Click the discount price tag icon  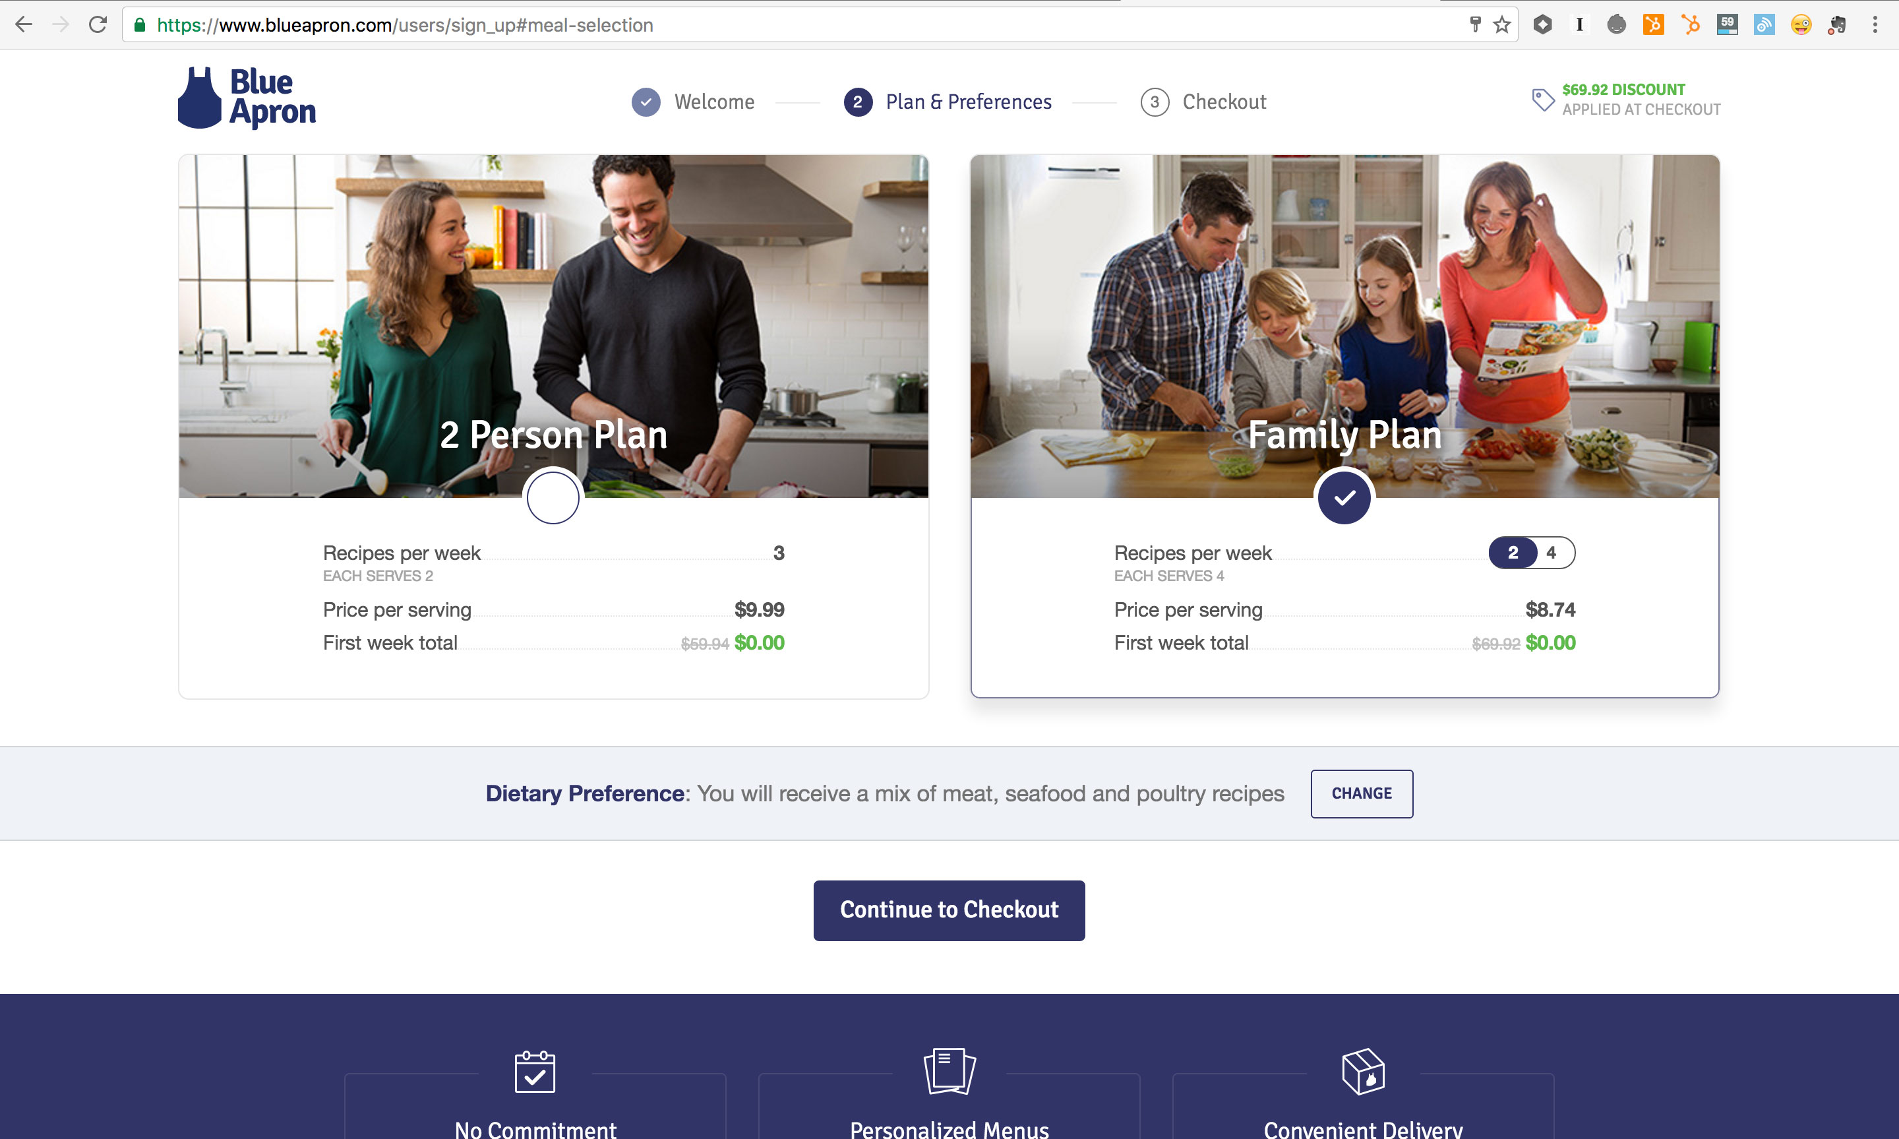(x=1543, y=100)
